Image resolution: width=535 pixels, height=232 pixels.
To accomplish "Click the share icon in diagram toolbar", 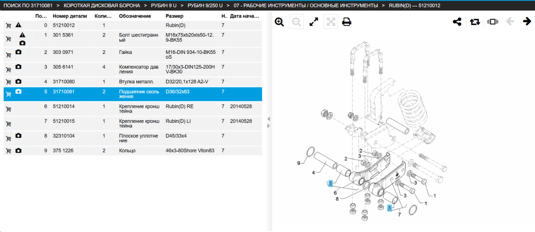I will pyautogui.click(x=457, y=22).
